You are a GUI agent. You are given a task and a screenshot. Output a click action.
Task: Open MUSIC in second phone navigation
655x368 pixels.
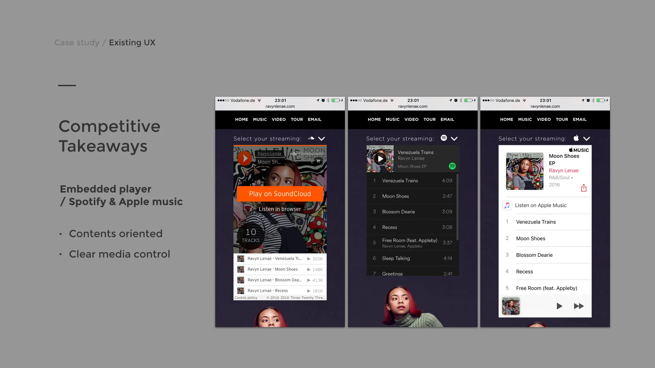point(393,120)
